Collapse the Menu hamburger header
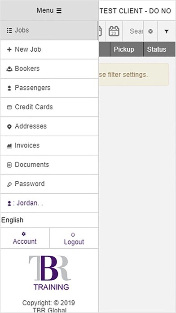Viewport: 176px width, 313px height. point(49,10)
